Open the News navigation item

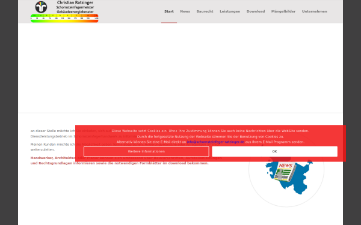(185, 11)
